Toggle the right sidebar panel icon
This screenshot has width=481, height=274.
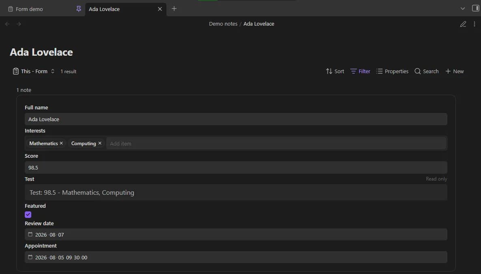475,8
